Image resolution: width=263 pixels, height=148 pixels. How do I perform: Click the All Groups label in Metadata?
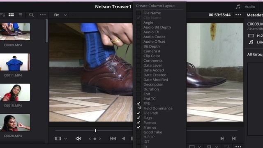255,54
